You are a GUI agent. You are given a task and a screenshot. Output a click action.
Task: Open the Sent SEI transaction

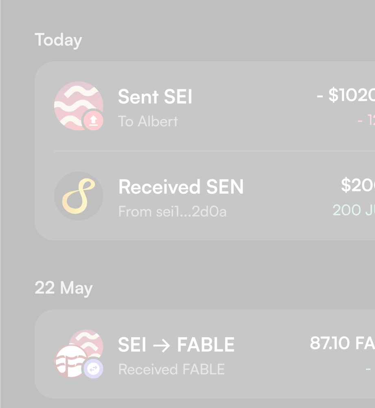point(155,97)
